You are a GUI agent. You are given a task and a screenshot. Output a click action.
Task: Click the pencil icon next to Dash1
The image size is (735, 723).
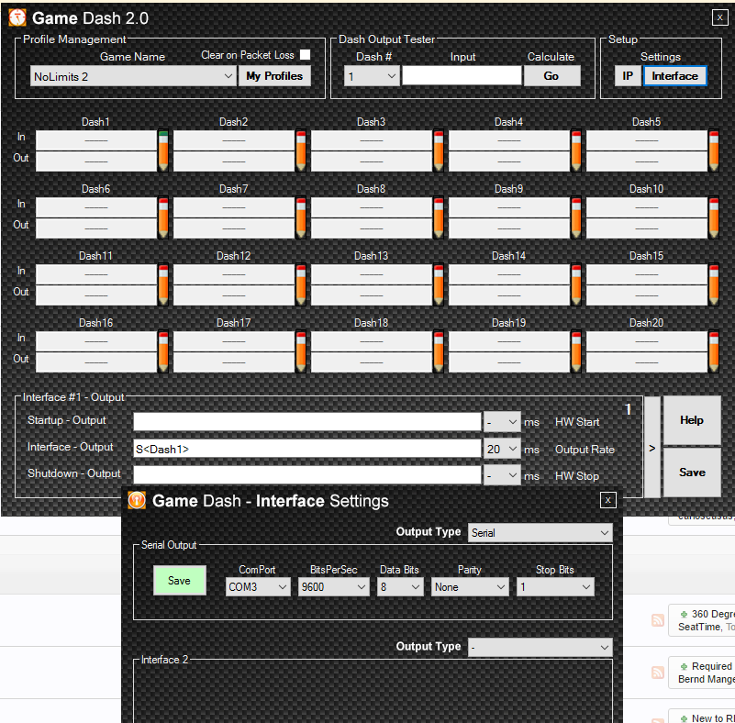[162, 150]
